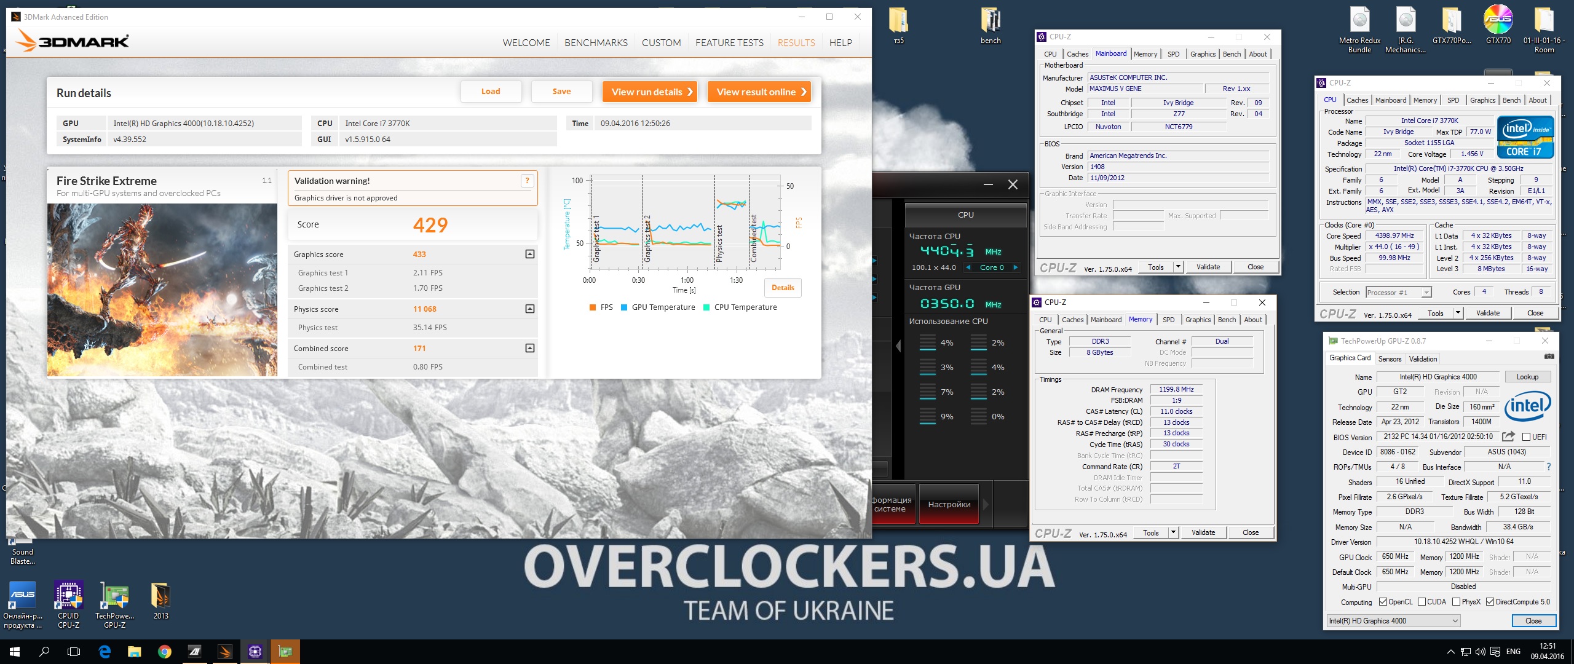Viewport: 1574px width, 664px height.
Task: Open CUSTOM tab in 3DMark
Action: pyautogui.click(x=661, y=42)
